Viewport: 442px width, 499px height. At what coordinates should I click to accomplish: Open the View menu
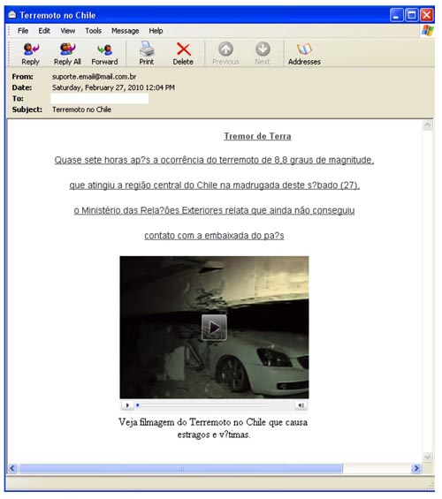click(x=68, y=31)
